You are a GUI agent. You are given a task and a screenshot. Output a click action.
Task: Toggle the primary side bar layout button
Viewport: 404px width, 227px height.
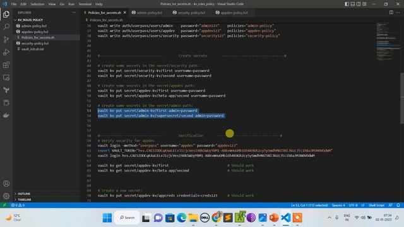347,4
